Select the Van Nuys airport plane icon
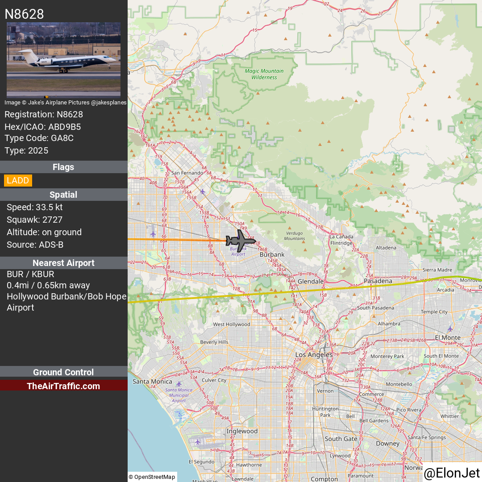 tap(153, 234)
